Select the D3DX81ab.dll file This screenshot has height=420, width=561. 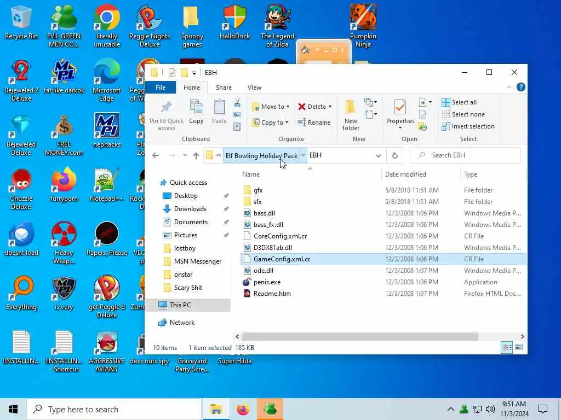click(x=273, y=248)
